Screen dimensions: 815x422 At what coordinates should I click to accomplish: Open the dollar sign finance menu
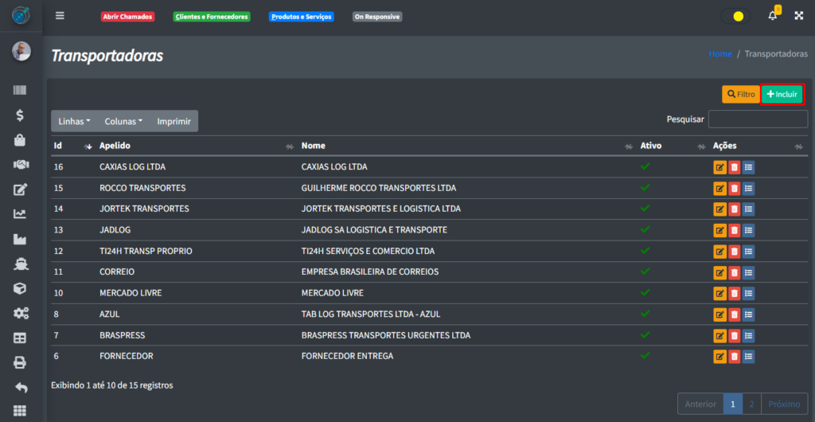[21, 115]
